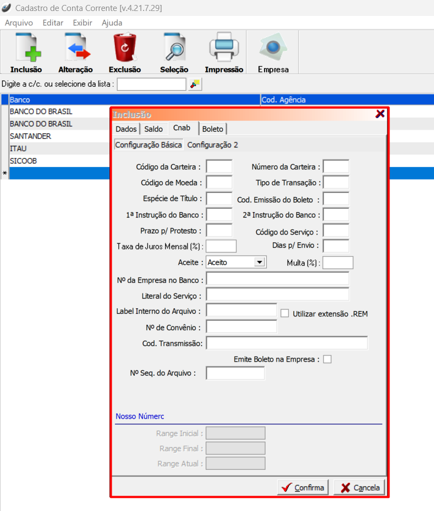Close the Inclusão dialog with X
Screen dimensions: 434x511
(380, 114)
